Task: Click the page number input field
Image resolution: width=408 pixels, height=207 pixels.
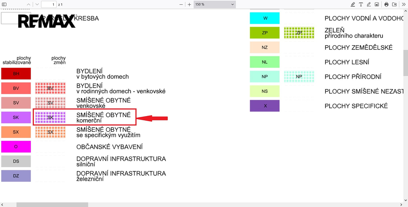Action: (48, 4)
